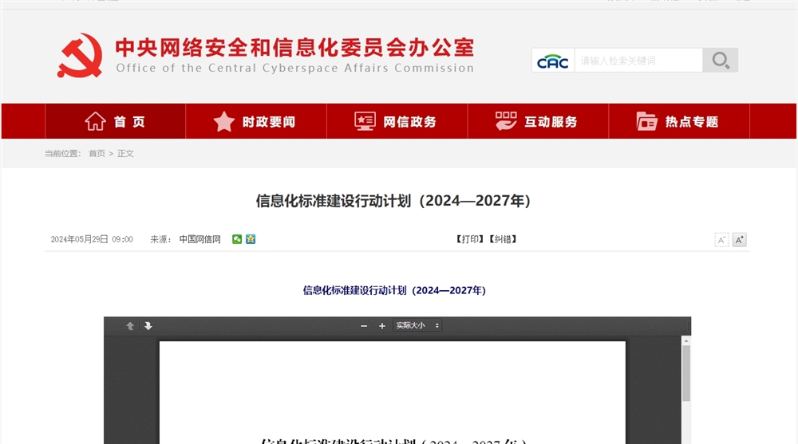
Task: Zoom out the PDF with minus button
Action: click(364, 326)
